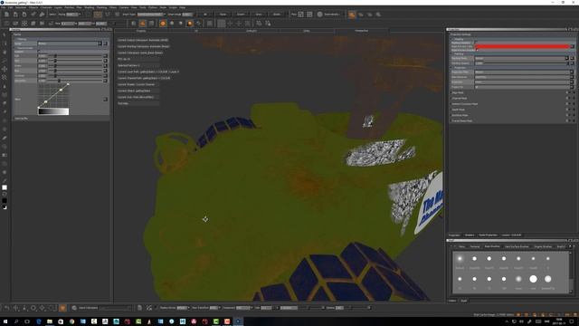Click the Shrink selection button

click(277, 14)
